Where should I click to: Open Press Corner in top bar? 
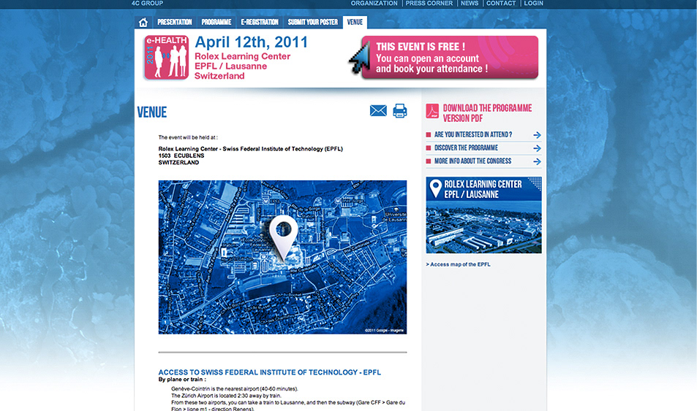click(429, 3)
